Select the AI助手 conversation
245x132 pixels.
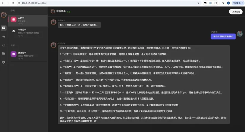(x=28, y=20)
